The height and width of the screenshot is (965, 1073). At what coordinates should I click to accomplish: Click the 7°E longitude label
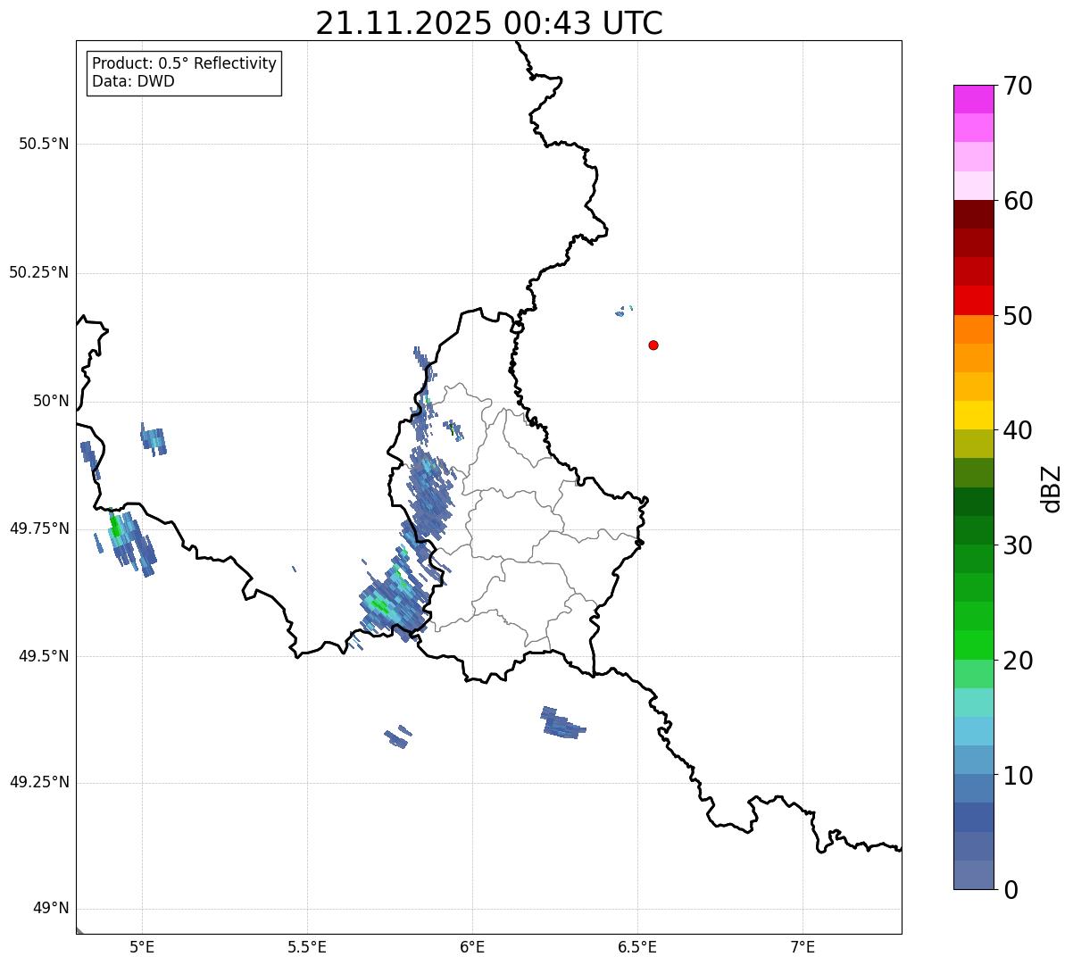click(x=803, y=946)
